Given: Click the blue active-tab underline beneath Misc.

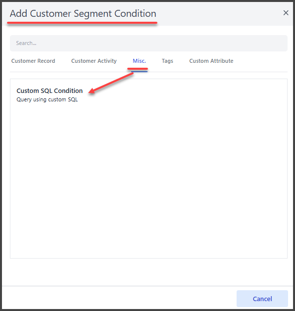Looking at the screenshot, I should click(139, 72).
